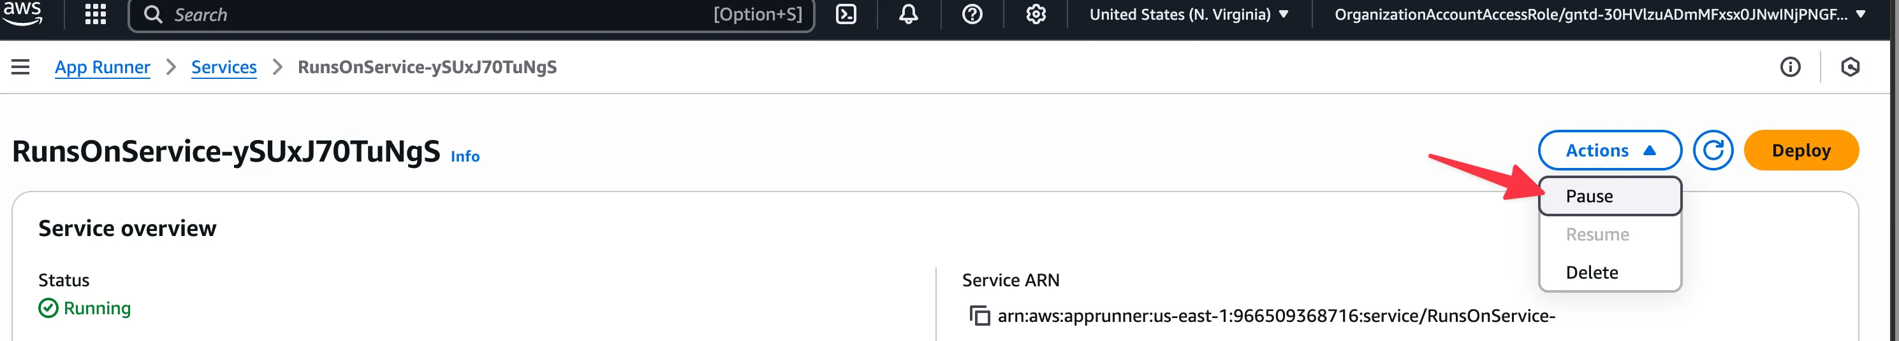Image resolution: width=1899 pixels, height=341 pixels.
Task: Click the hexagon preferences icon at right
Action: (1850, 67)
